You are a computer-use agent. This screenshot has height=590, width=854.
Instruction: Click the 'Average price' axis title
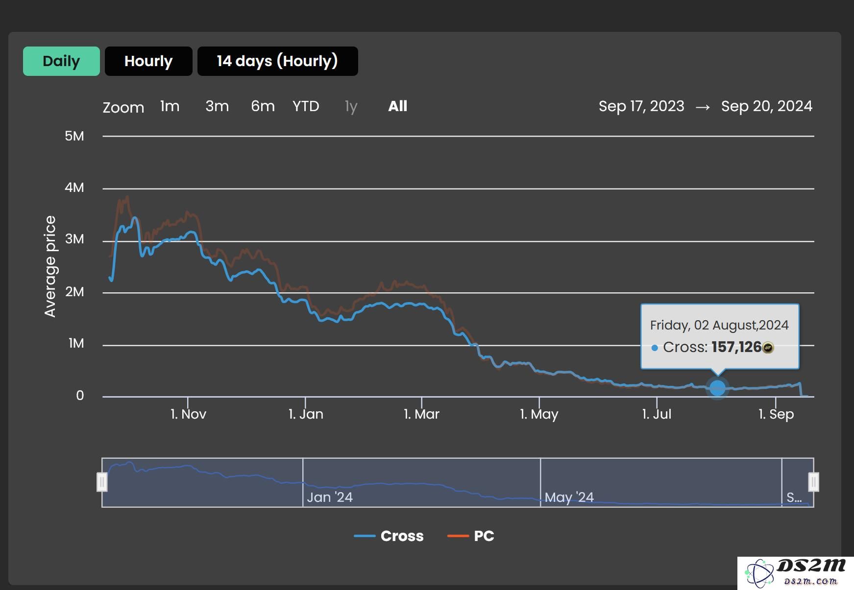point(50,266)
